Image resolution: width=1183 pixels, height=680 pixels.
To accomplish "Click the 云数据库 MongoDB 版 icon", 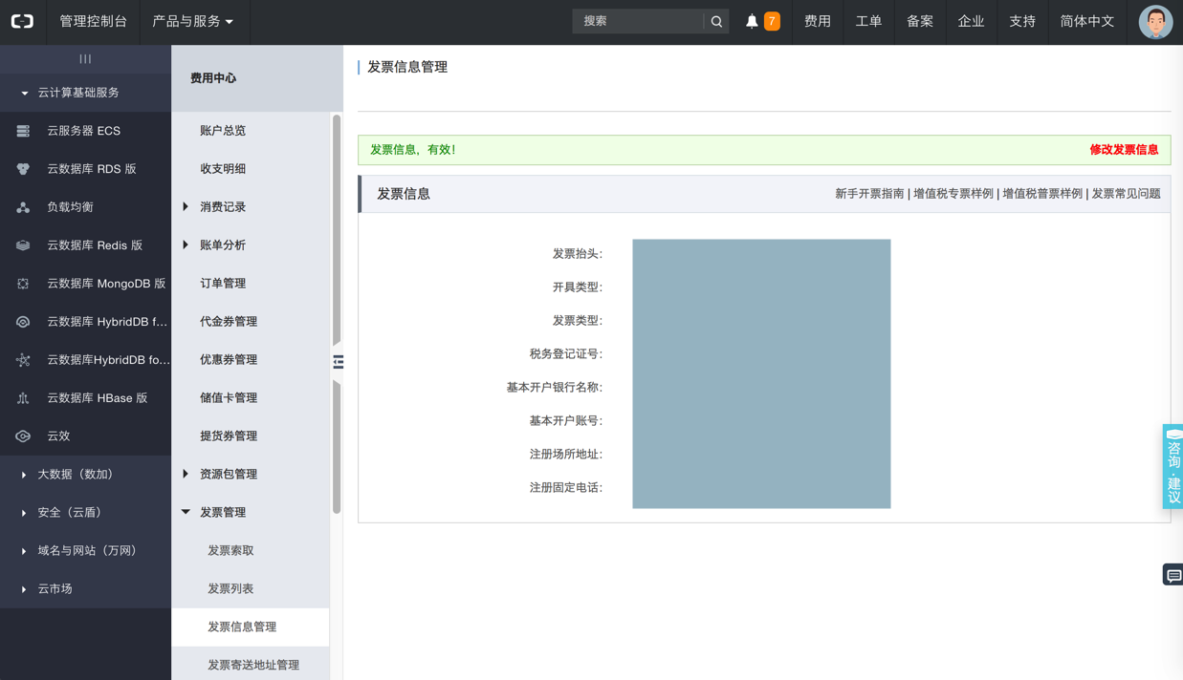I will [23, 284].
